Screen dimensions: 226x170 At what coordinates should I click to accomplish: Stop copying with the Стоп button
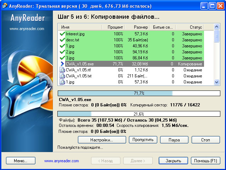(205, 140)
